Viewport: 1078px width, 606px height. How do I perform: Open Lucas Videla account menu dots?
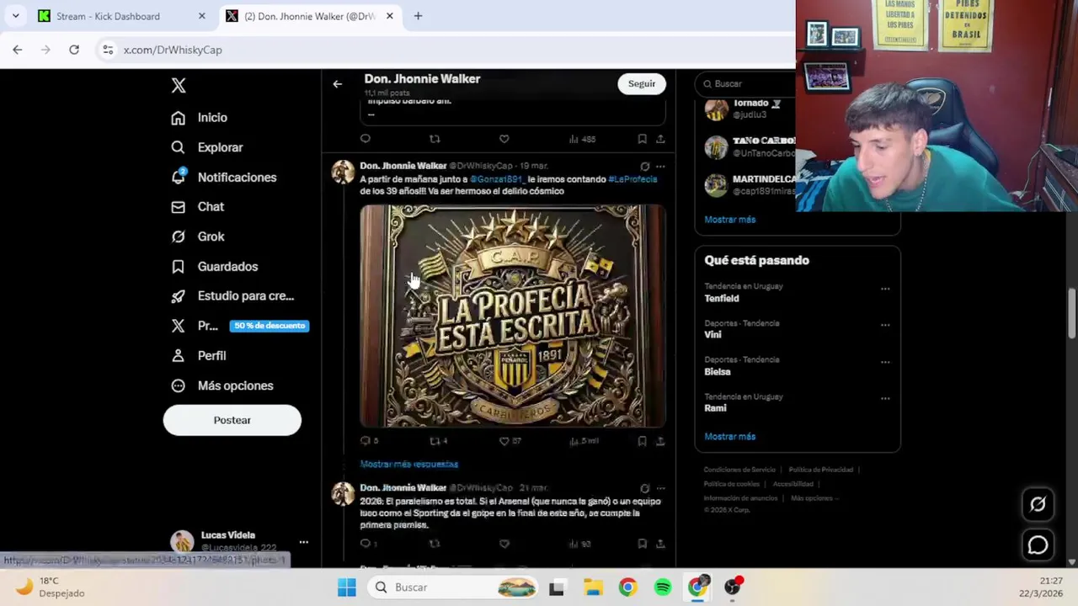(303, 542)
